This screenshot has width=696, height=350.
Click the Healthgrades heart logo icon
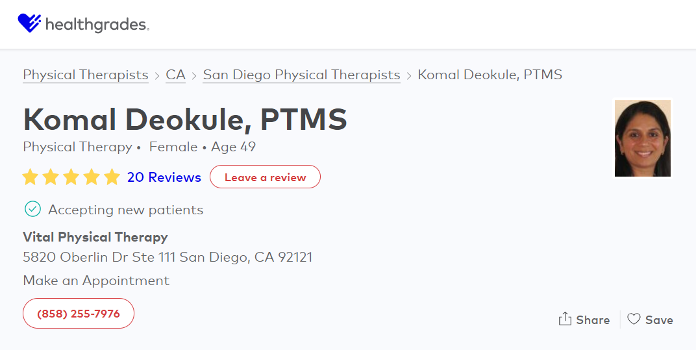pyautogui.click(x=29, y=24)
